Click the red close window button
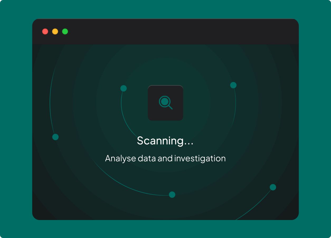The image size is (331, 238). coord(45,31)
